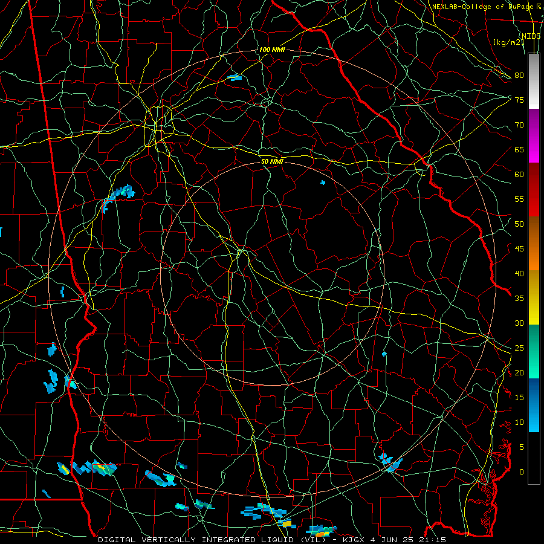
Task: Click the legend value 50
Action: [519, 224]
